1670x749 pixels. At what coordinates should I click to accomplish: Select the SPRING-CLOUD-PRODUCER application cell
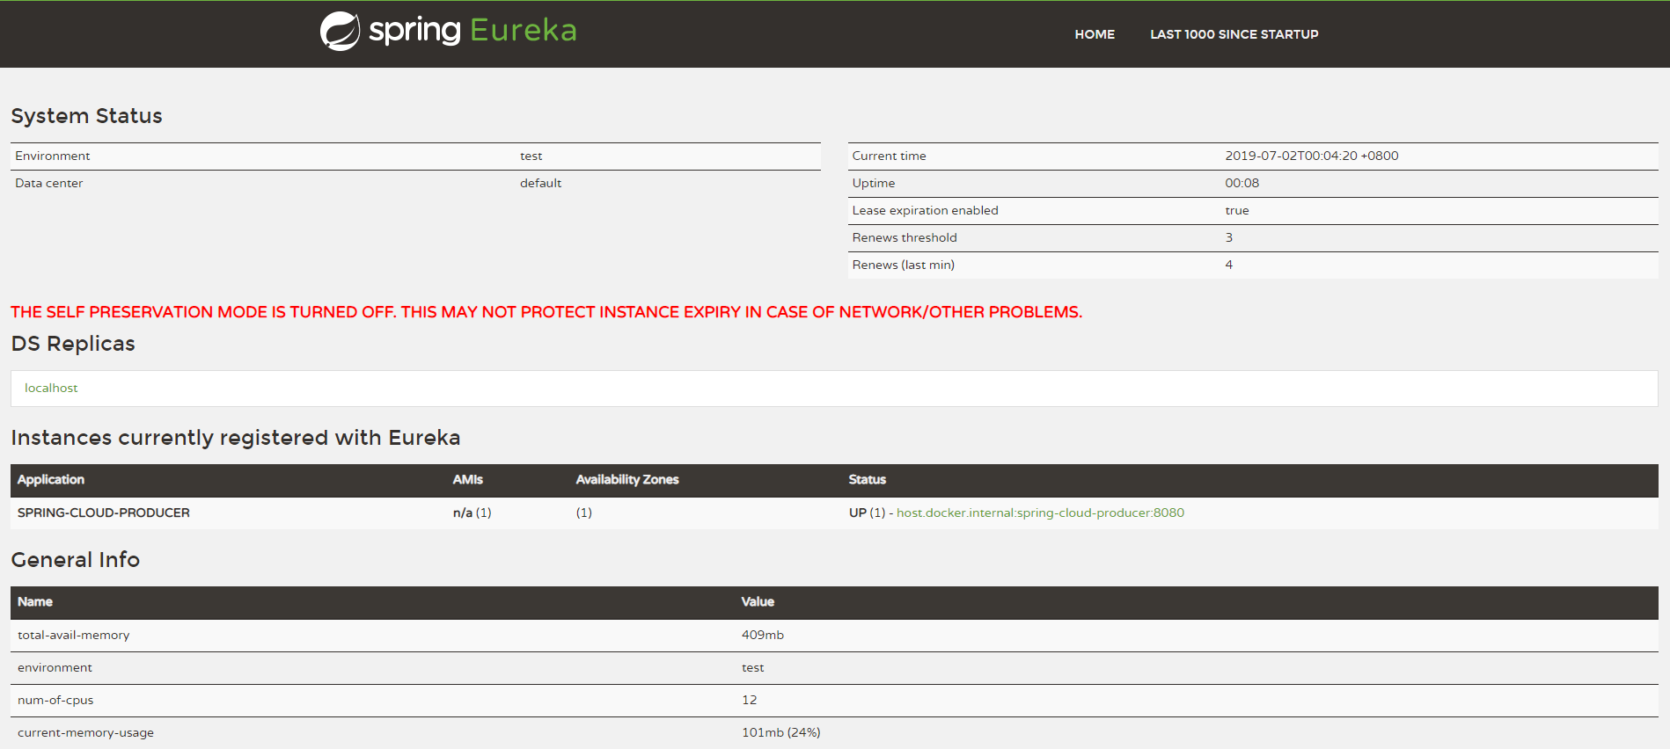tap(104, 513)
